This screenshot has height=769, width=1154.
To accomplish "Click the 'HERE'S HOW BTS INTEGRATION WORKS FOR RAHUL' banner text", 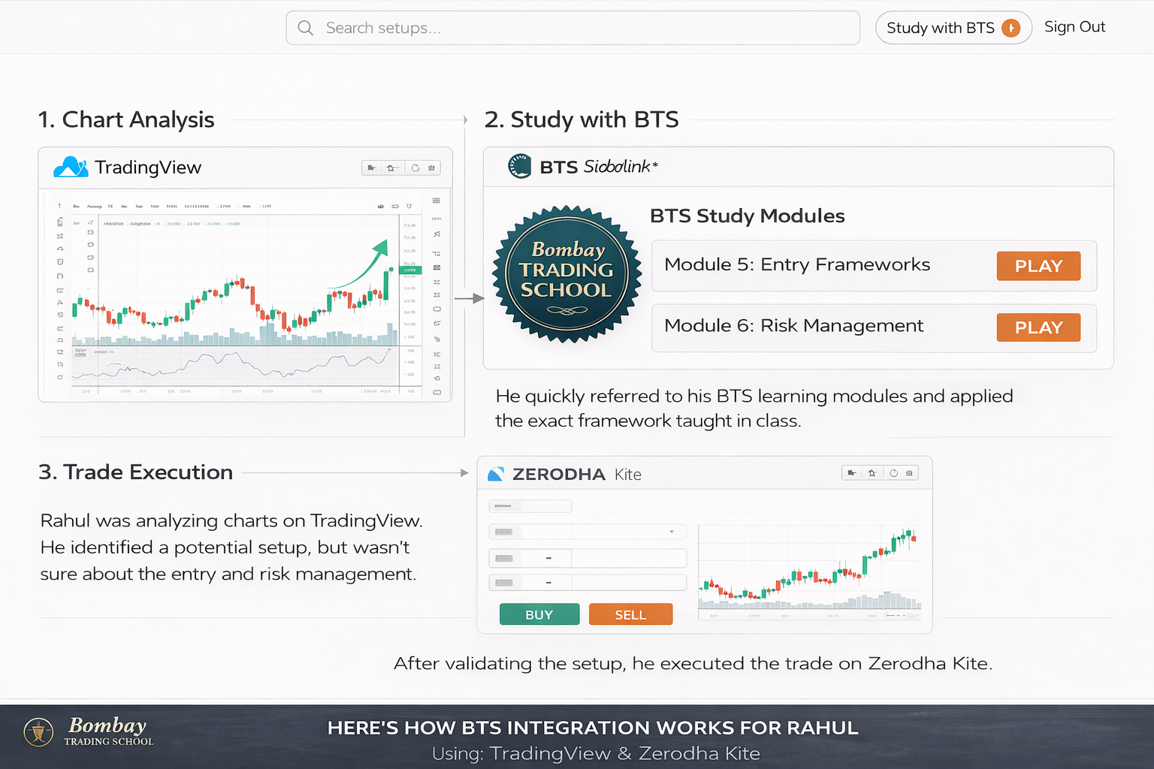I will point(593,728).
